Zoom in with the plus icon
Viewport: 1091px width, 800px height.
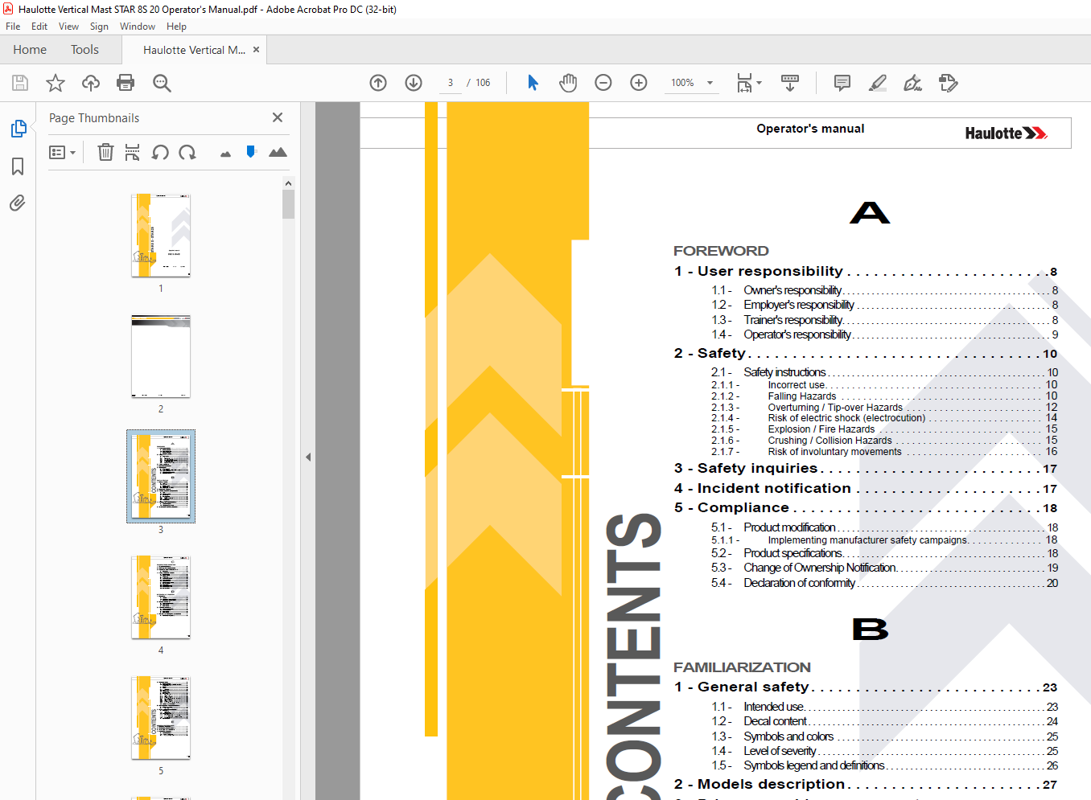tap(639, 83)
